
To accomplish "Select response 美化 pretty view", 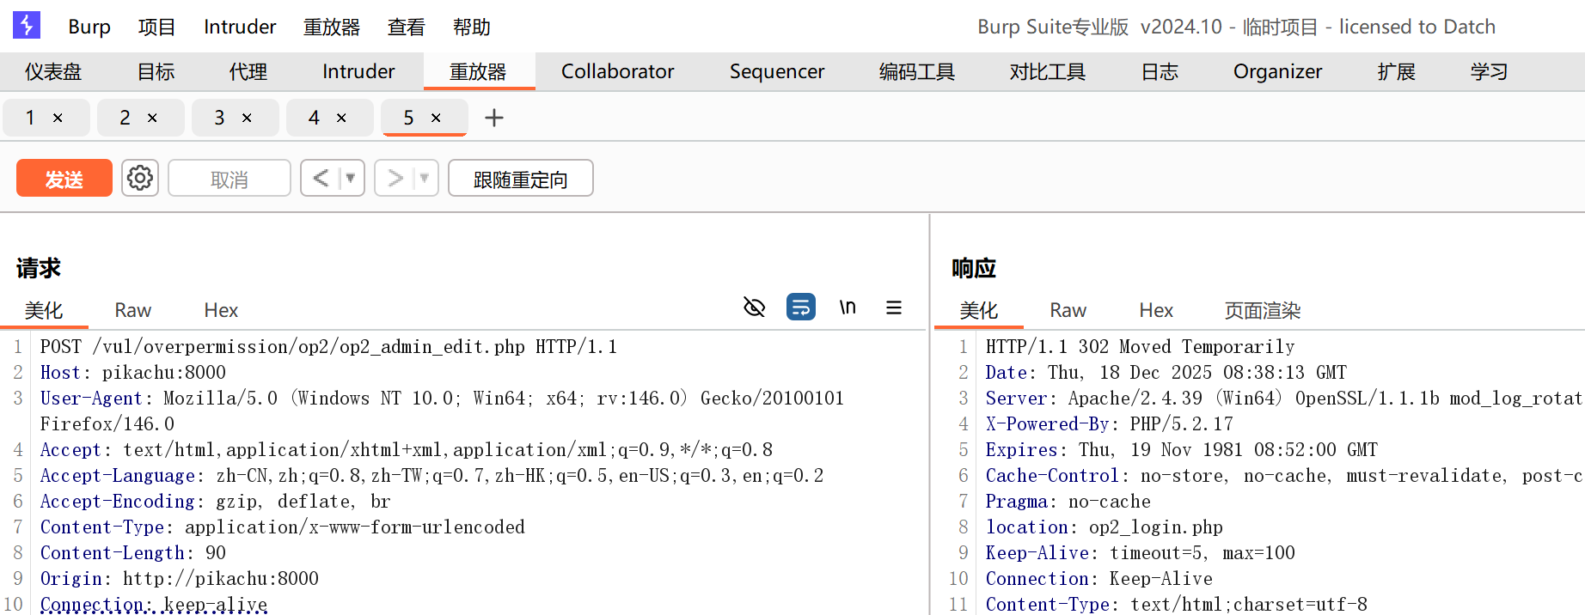I will point(979,310).
